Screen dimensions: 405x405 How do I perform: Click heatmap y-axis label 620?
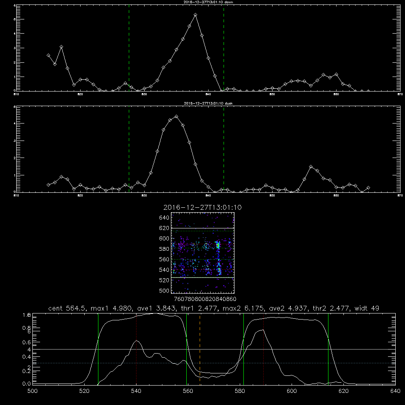pyautogui.click(x=164, y=228)
